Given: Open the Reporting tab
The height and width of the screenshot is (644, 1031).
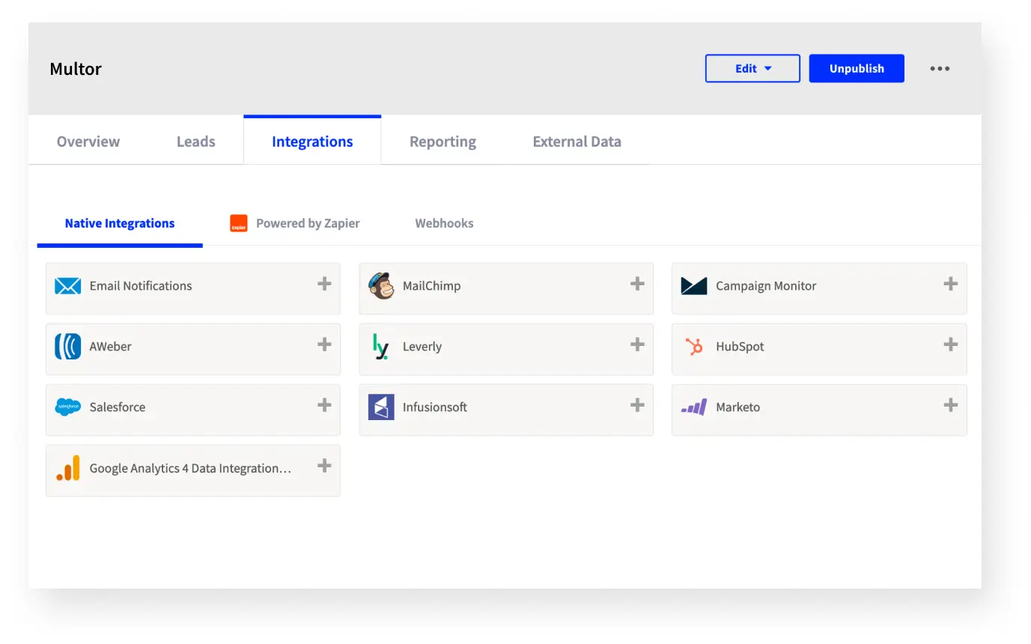Looking at the screenshot, I should [x=442, y=142].
